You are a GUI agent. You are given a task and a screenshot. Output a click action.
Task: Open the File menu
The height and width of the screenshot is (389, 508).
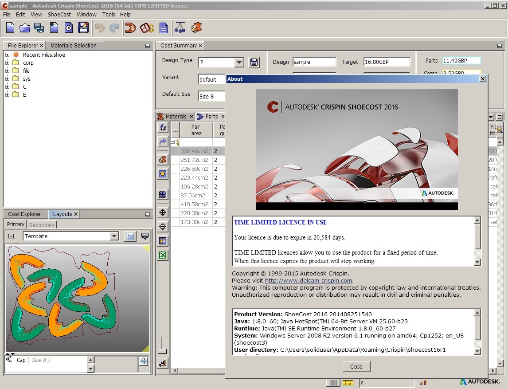(x=7, y=14)
